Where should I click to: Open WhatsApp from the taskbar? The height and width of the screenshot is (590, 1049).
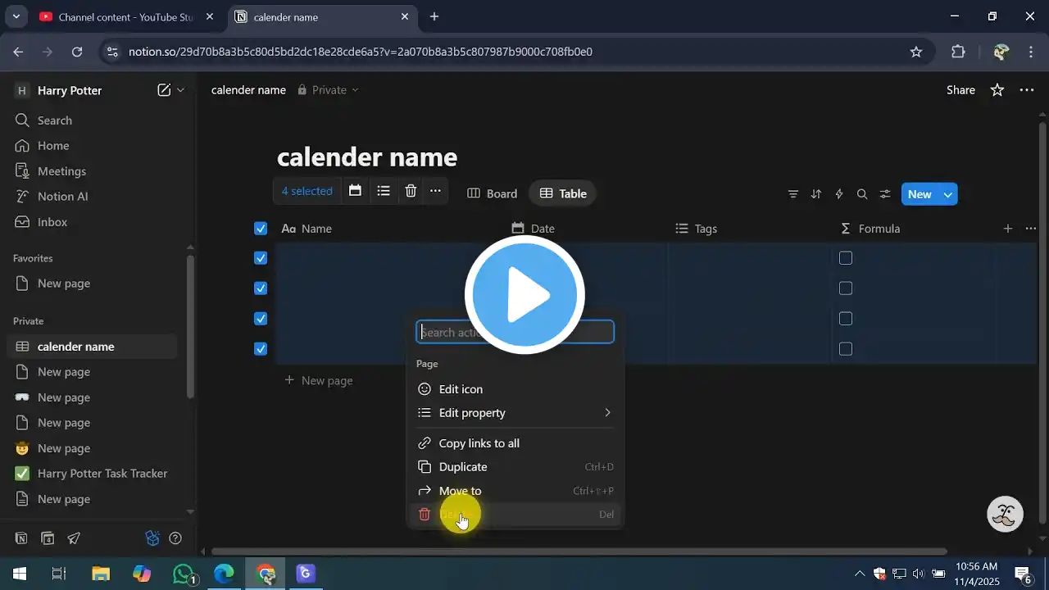pos(184,574)
